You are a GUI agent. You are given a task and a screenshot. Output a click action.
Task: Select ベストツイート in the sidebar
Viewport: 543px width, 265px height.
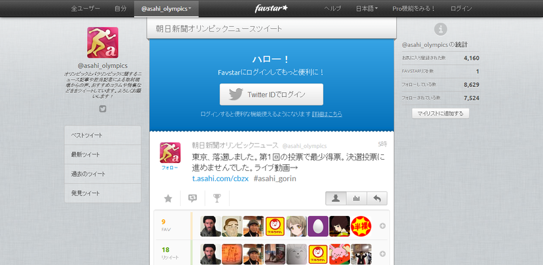[103, 135]
